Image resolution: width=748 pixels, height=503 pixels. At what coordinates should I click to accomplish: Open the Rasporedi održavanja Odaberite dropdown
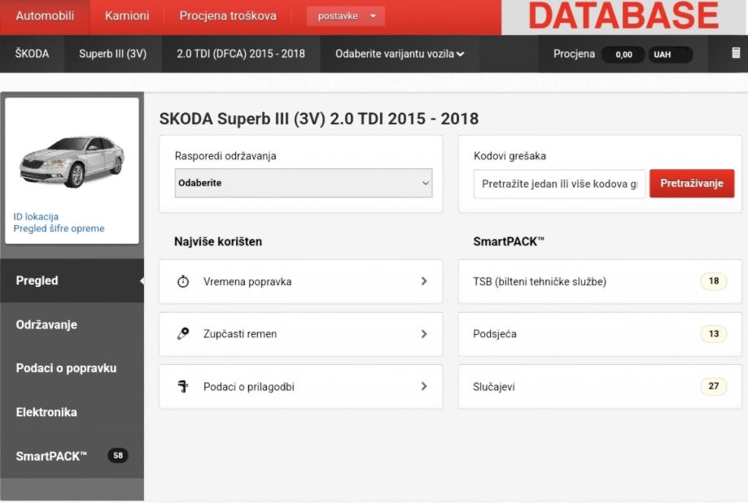pos(304,183)
